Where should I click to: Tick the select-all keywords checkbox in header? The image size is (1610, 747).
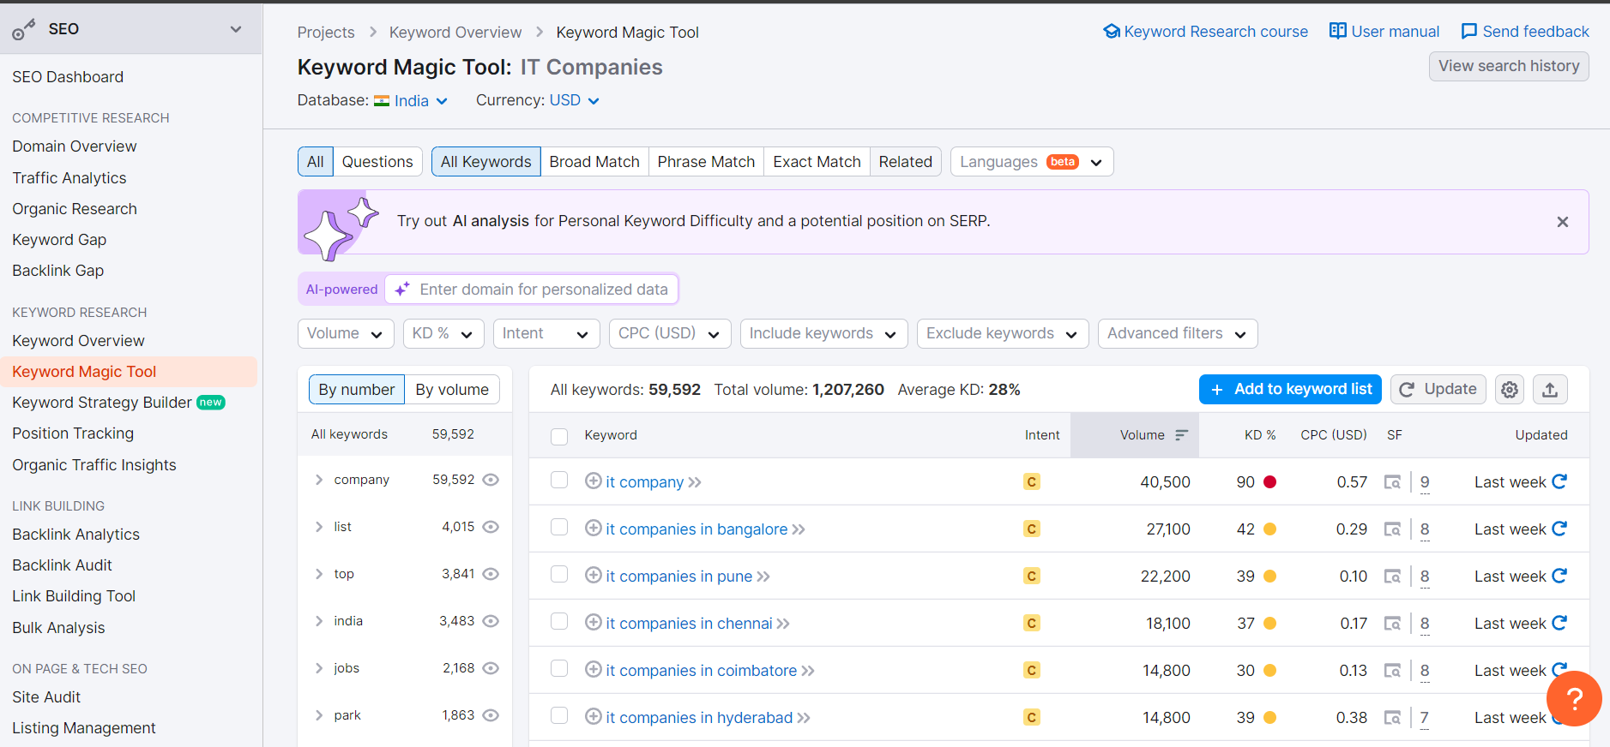coord(559,437)
